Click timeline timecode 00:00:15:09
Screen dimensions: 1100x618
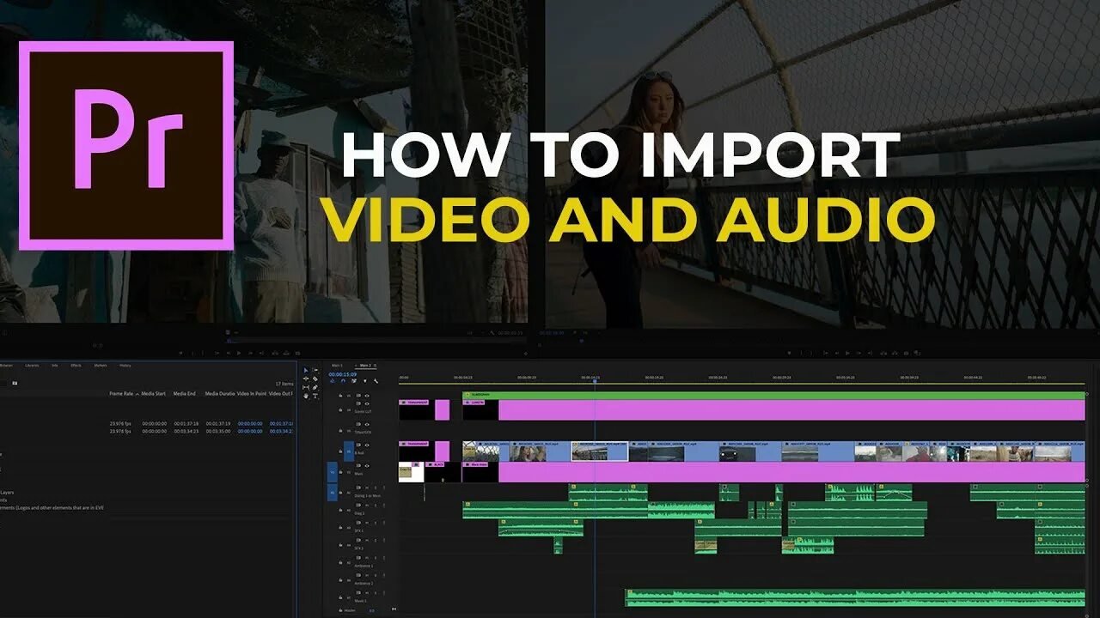point(342,374)
